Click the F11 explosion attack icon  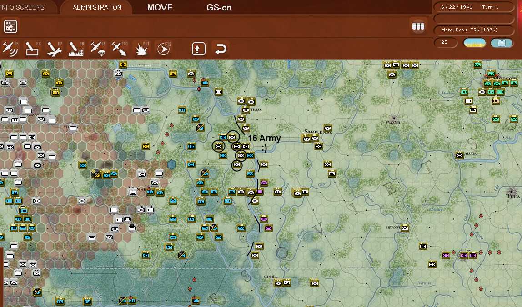pyautogui.click(x=142, y=49)
